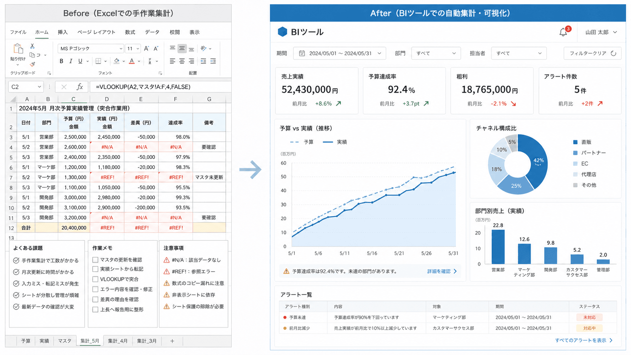The width and height of the screenshot is (631, 355).
Task: Check the マスタの更新を確認 checkbox
Action: (95, 260)
